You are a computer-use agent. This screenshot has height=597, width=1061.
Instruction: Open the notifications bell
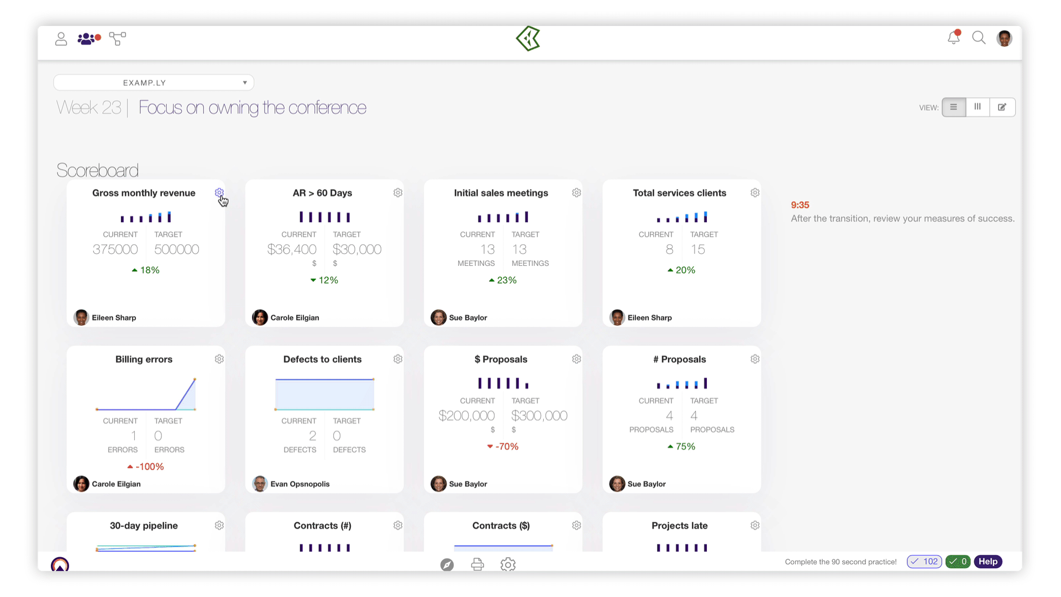(953, 38)
